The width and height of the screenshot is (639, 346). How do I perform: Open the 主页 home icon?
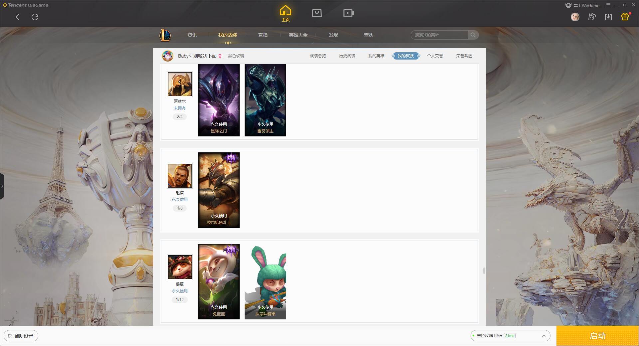coord(286,14)
